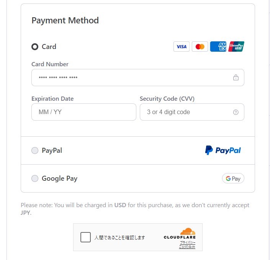Click the Visa card logo
The width and height of the screenshot is (270, 260).
tap(181, 47)
